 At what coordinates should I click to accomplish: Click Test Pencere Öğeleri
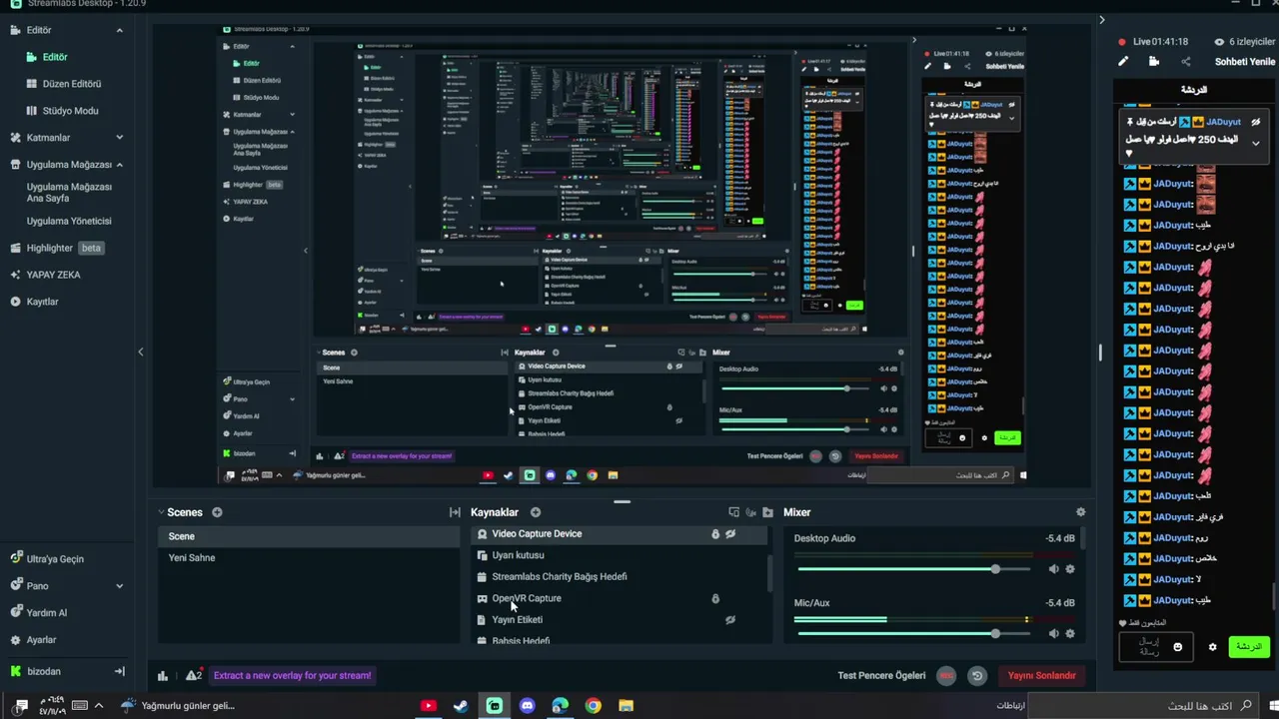pyautogui.click(x=881, y=676)
